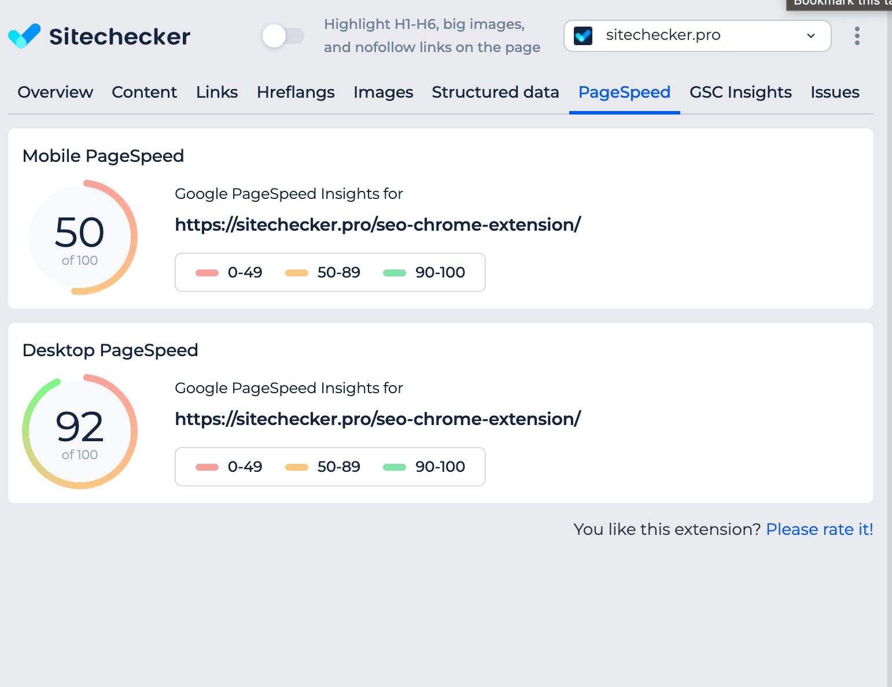Open the Content tab
Viewport: 892px width, 687px height.
144,93
